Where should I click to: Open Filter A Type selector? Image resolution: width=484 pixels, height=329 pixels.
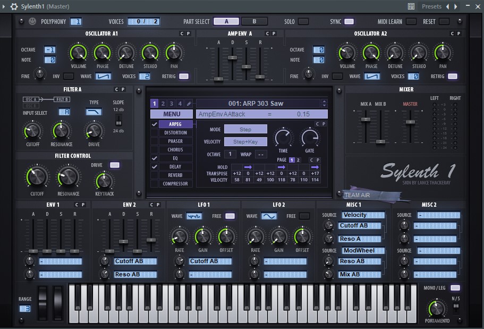click(94, 112)
